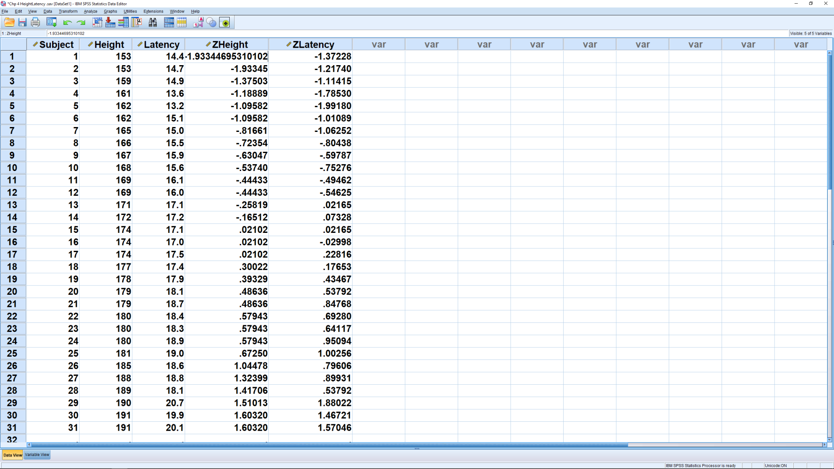Print the data file
Screen dimensions: 834x469
click(35, 22)
